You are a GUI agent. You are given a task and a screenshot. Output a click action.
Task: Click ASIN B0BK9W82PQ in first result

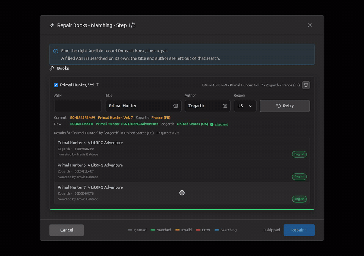(x=84, y=149)
